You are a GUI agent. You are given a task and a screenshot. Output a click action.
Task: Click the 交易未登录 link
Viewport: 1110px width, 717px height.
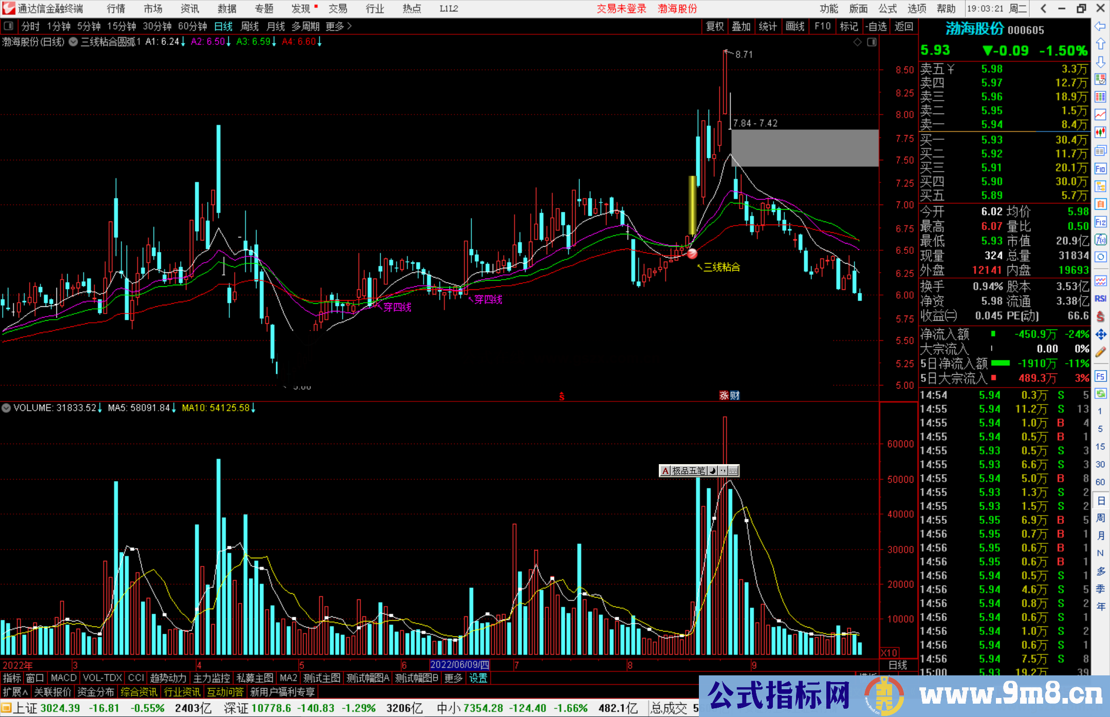pyautogui.click(x=621, y=9)
